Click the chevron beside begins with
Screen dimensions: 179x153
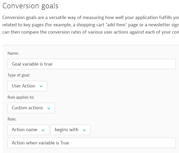[84, 130]
